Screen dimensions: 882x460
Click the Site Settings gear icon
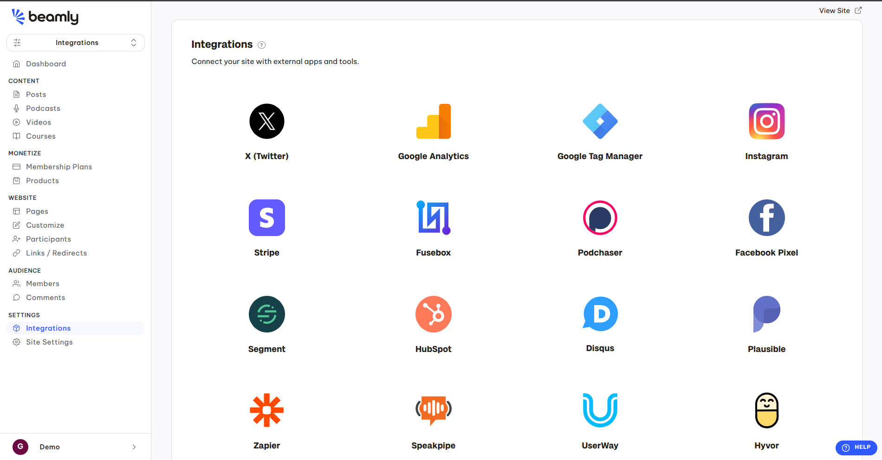point(17,342)
